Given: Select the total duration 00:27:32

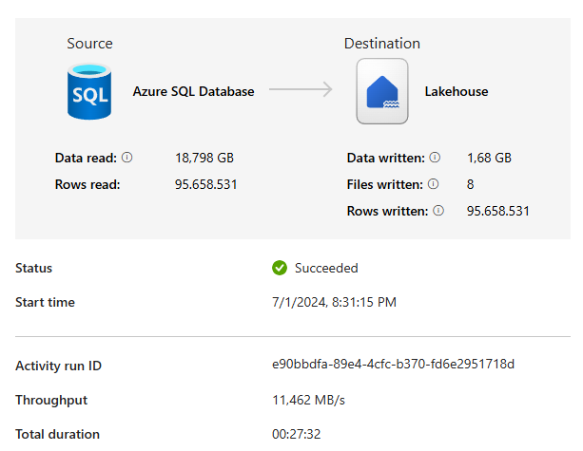Looking at the screenshot, I should click(296, 434).
